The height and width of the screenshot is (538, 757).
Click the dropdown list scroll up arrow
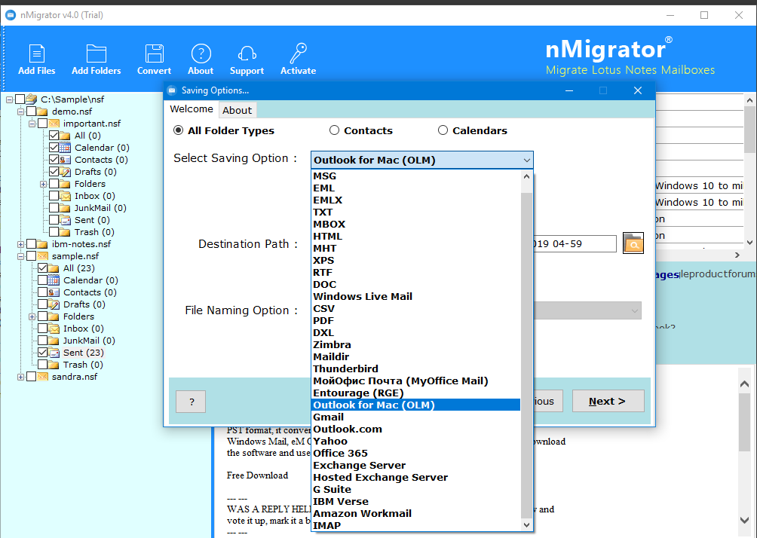tap(527, 176)
